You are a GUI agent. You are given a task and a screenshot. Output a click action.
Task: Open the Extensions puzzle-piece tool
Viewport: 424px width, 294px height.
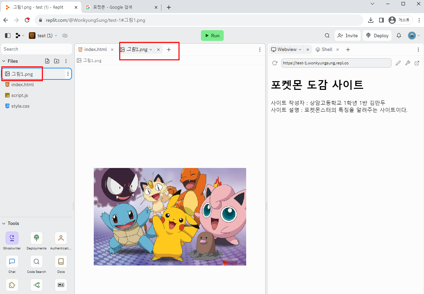tap(12, 285)
